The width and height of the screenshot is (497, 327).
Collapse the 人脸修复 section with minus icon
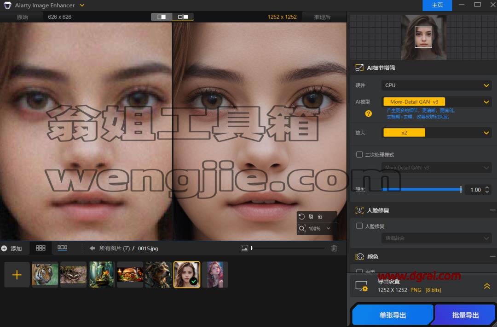tap(492, 210)
